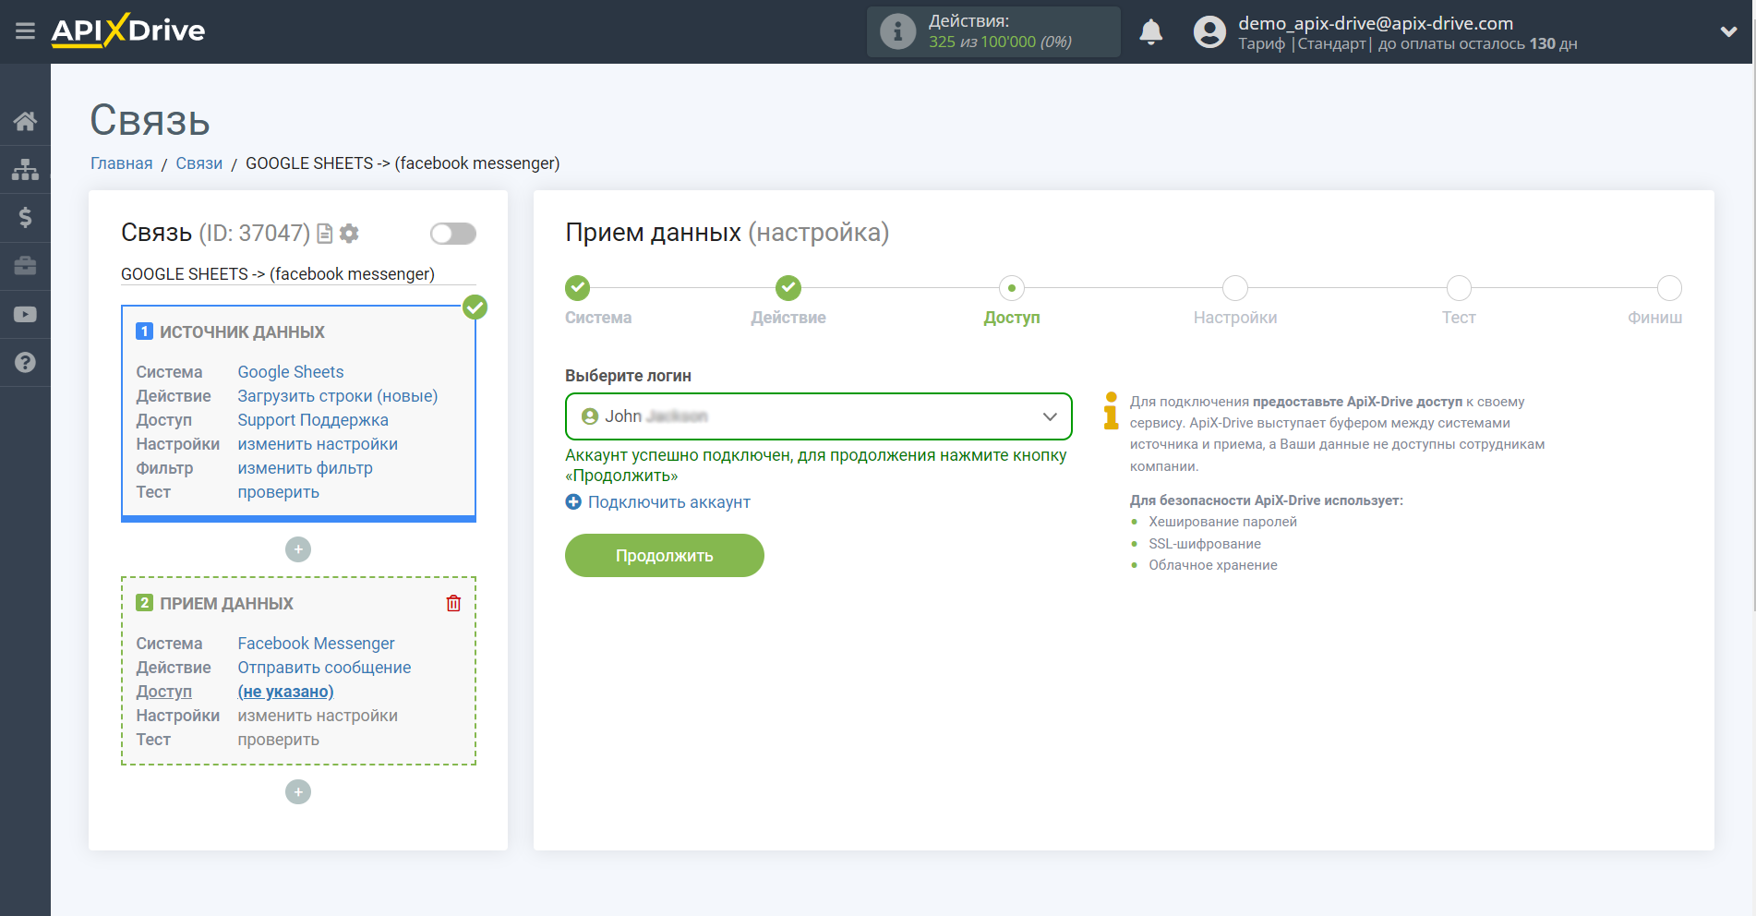The width and height of the screenshot is (1756, 916).
Task: Open Facebook Messenger system link
Action: point(316,644)
